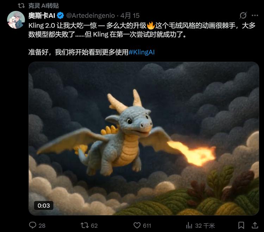Open the 奥斯卡AI profile avatar
Viewport: 264px width, 232px height.
tap(16, 20)
